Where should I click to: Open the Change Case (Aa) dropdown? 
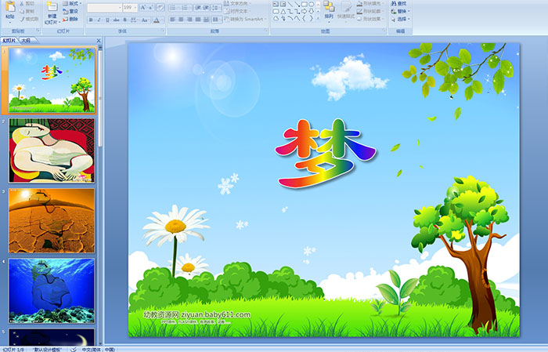[x=145, y=20]
